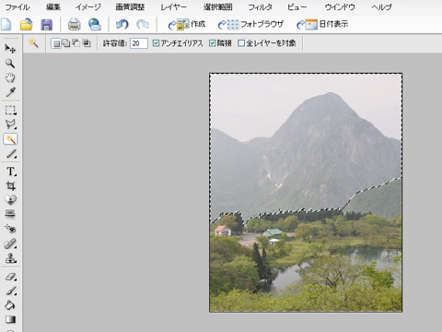Select the Zoom magnifier tool
Image resolution: width=442 pixels, height=332 pixels.
point(10,64)
